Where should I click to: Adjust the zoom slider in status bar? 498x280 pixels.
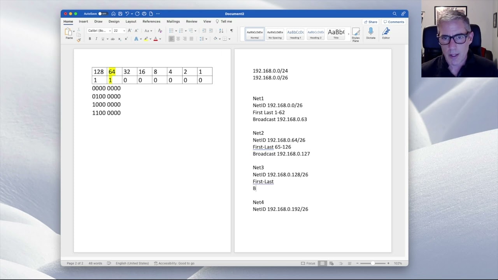(373, 263)
